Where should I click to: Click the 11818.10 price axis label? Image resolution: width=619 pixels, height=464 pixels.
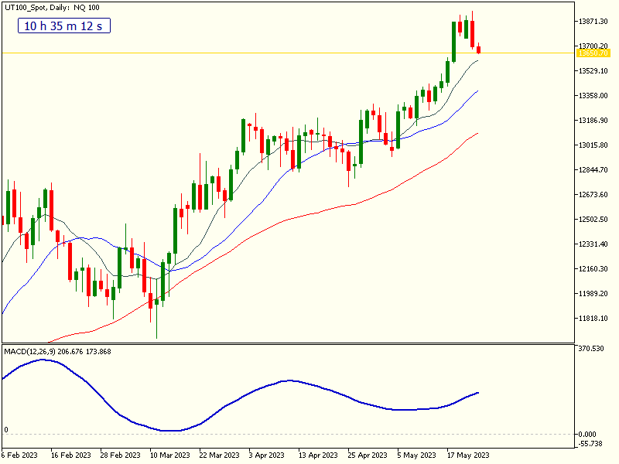pyautogui.click(x=593, y=319)
